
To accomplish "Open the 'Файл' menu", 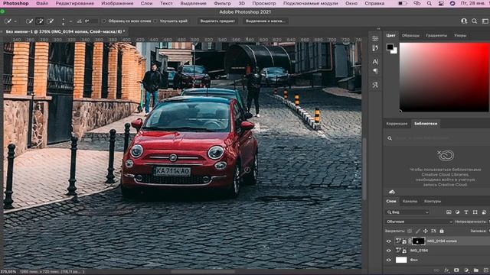I will click(x=42, y=3).
